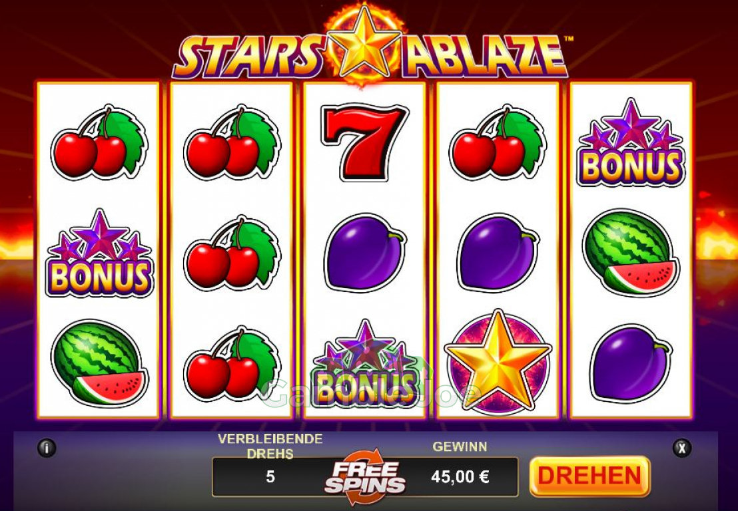Click the plum at the bottom of the fifth reel
The image size is (738, 511).
pos(631,363)
